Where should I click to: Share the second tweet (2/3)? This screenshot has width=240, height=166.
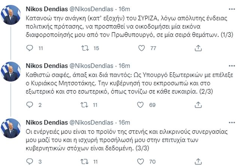pos(198,105)
